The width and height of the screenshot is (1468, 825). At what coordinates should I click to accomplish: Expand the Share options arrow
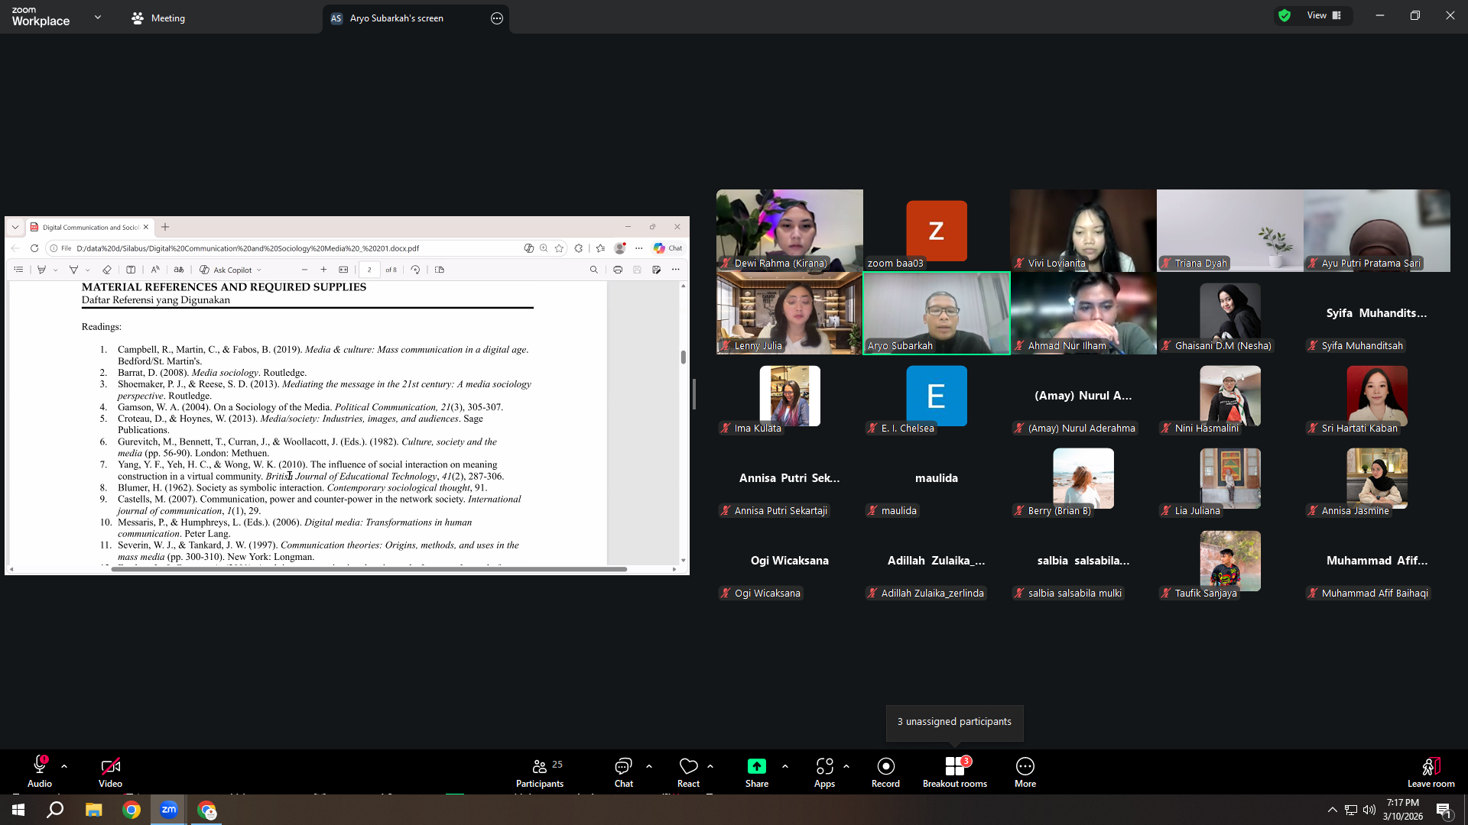coord(784,766)
